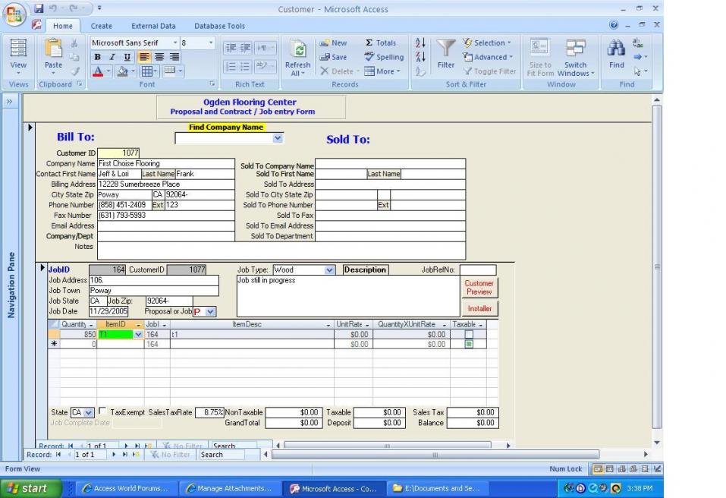Click the Gridlines icon in Font group

point(146,71)
